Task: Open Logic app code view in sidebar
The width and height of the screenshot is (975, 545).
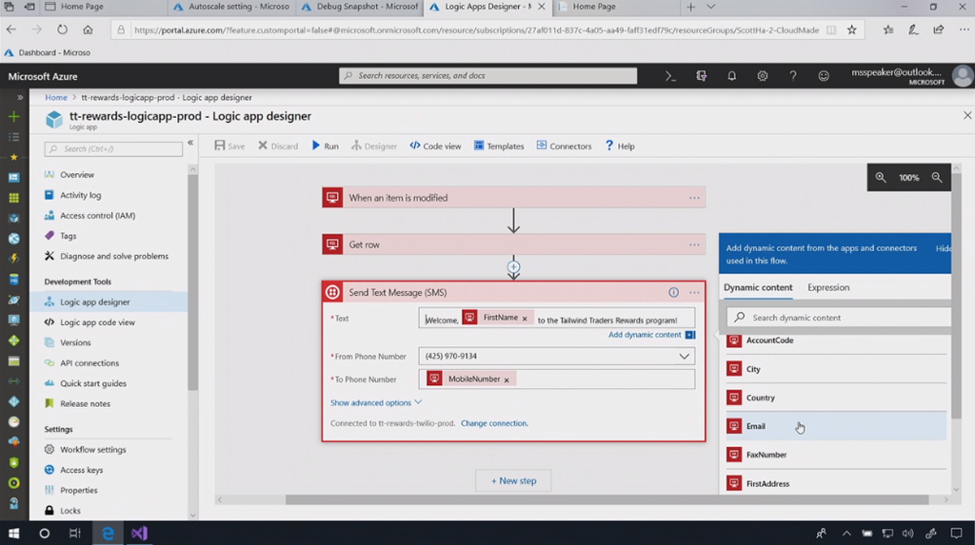Action: [x=97, y=322]
